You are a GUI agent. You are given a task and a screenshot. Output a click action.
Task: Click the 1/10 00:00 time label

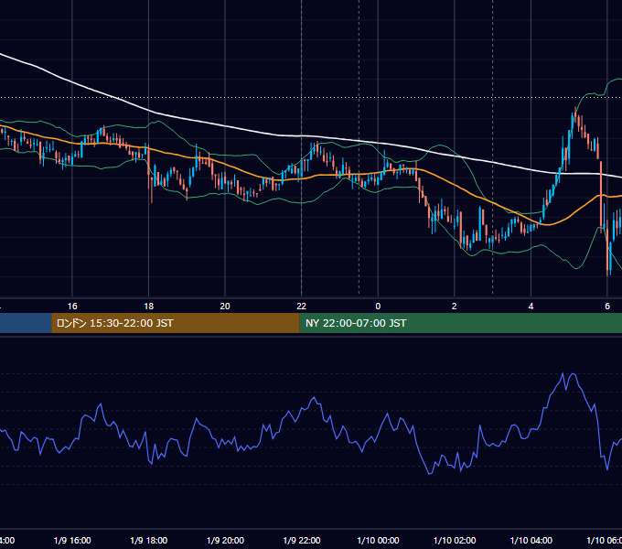(378, 540)
